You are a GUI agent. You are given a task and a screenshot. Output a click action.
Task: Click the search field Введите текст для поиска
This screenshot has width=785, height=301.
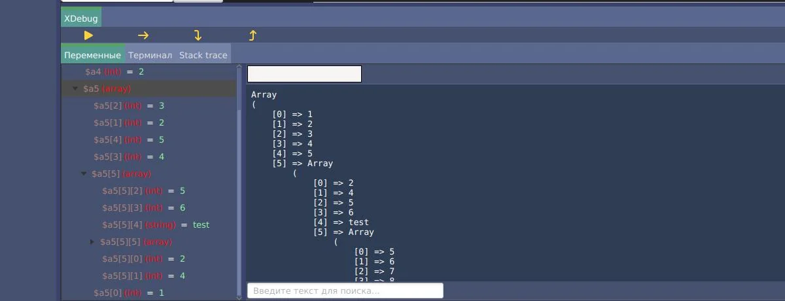click(345, 291)
